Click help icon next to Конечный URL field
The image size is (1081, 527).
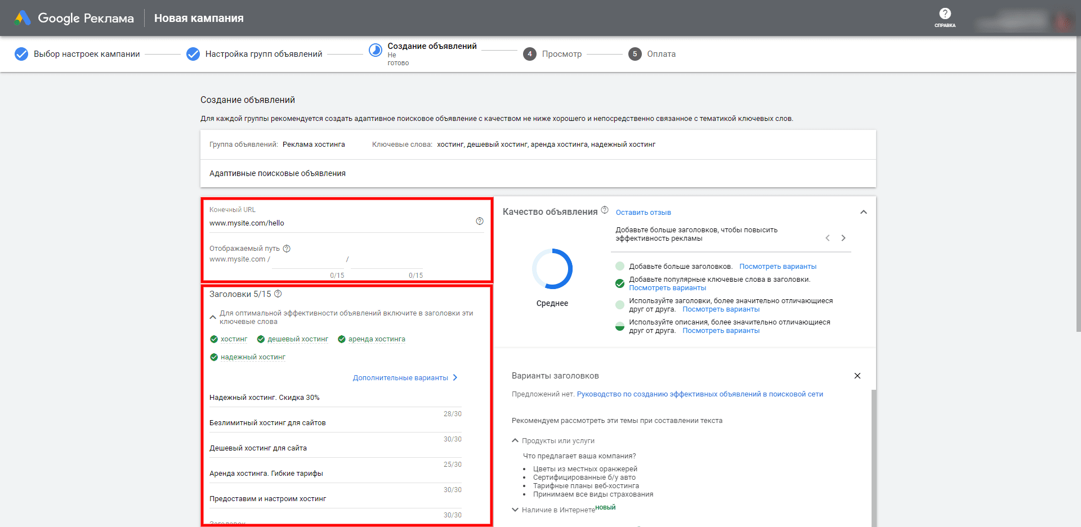coord(480,221)
